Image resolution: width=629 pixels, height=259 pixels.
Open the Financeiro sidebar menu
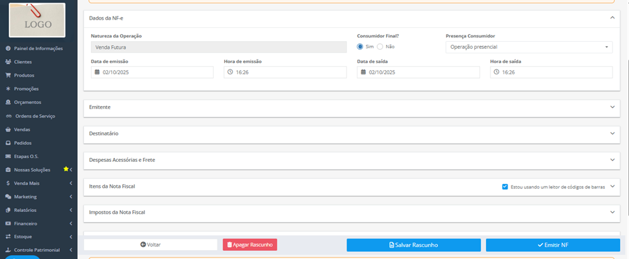coord(39,223)
